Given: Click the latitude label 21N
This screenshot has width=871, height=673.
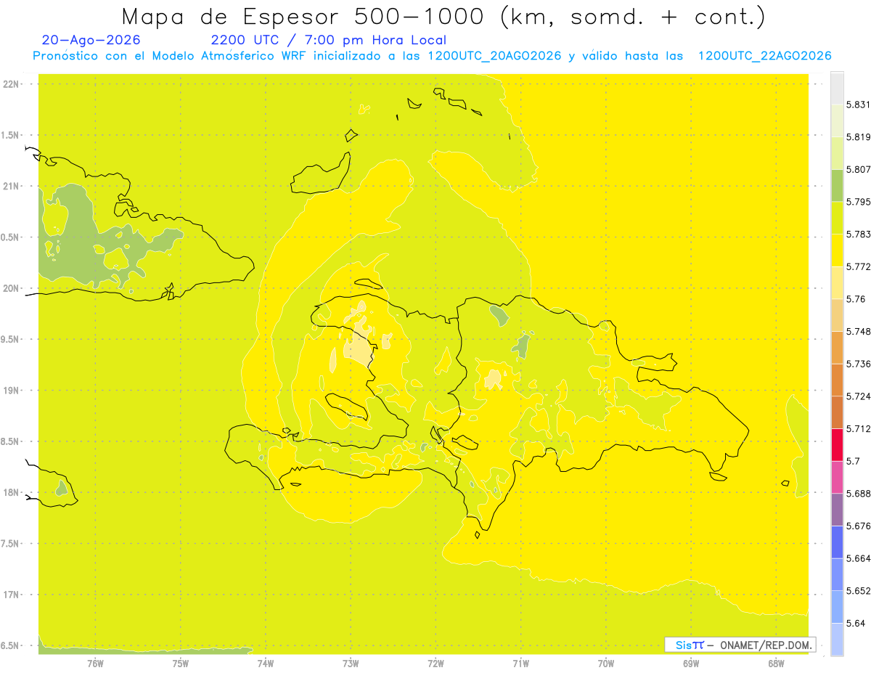Looking at the screenshot, I should (x=11, y=186).
